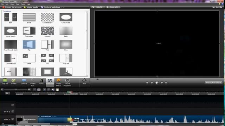Screen dimensions: 225x126
Task: Toggle lock on Track 2
Action: [x=13, y=111]
